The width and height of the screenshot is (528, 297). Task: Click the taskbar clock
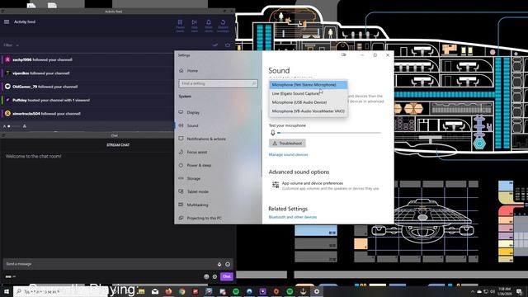[504, 291]
